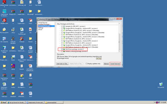Open the About page in sidebar
167x104 pixels.
pyautogui.click(x=40, y=29)
